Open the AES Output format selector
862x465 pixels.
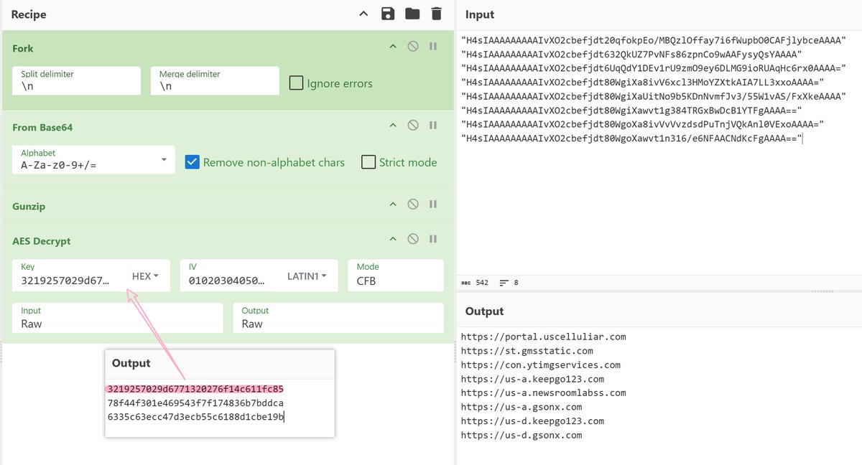pyautogui.click(x=338, y=318)
